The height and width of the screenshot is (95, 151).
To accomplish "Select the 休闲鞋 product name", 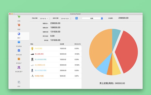I will coord(39,76).
